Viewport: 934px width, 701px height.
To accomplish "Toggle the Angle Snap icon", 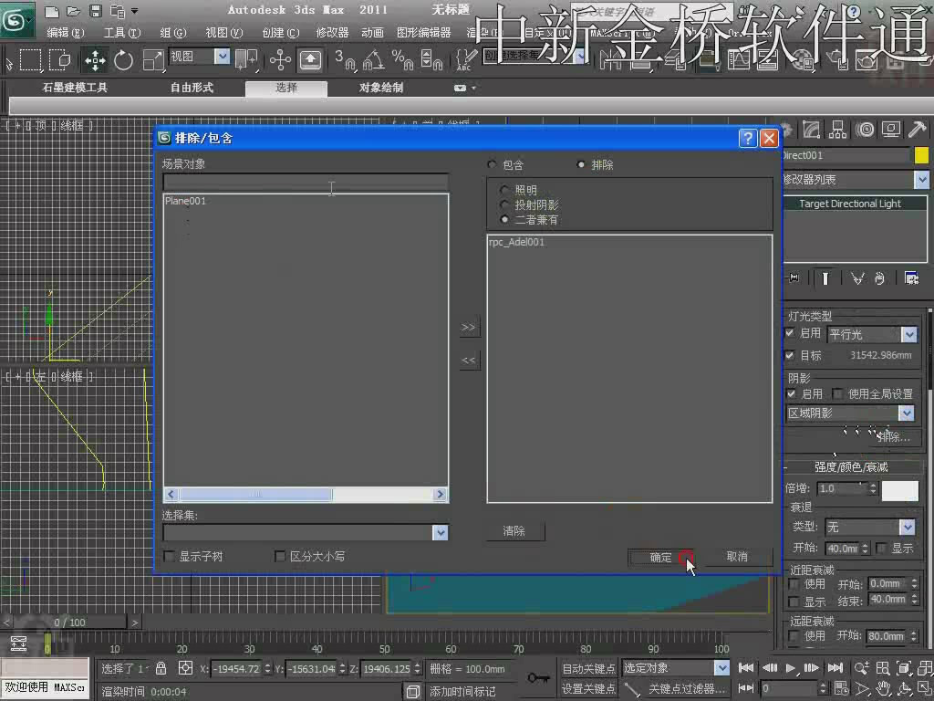I will 373,59.
